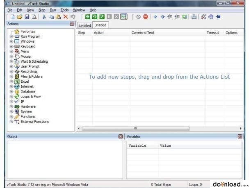Open the tools wrench and screwdriver icon
Image resolution: width=251 pixels, height=188 pixels.
coord(203,17)
